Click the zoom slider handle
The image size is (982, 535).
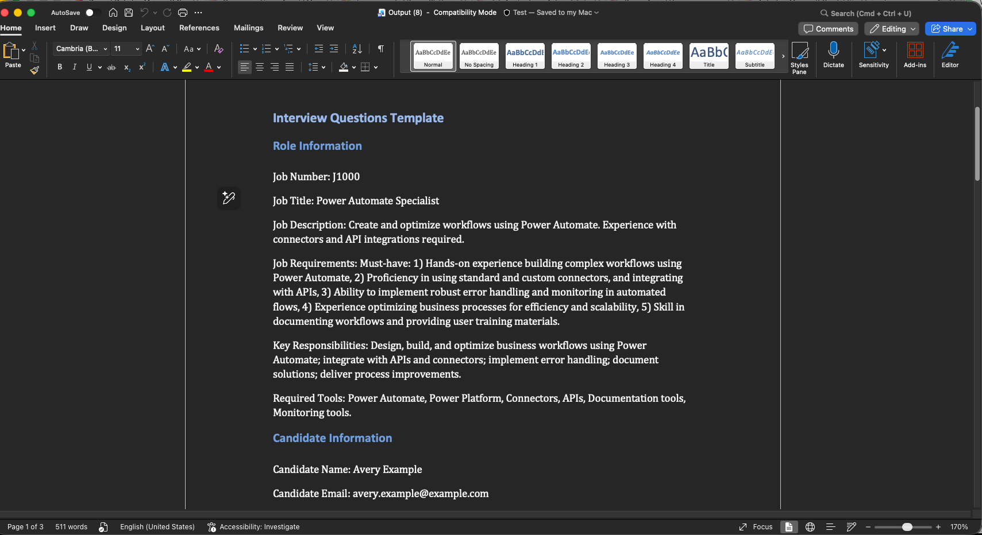907,527
